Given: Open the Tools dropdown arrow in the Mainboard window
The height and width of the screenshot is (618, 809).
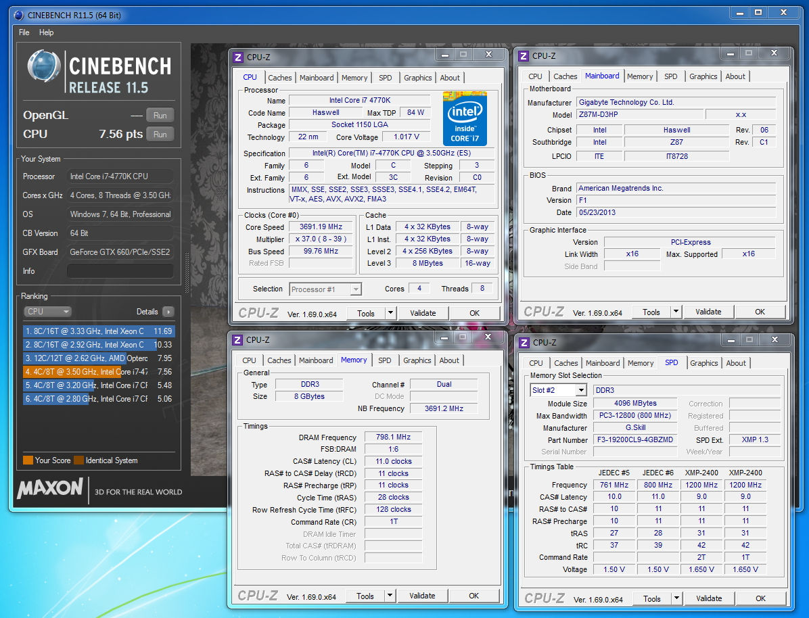Looking at the screenshot, I should (x=676, y=312).
